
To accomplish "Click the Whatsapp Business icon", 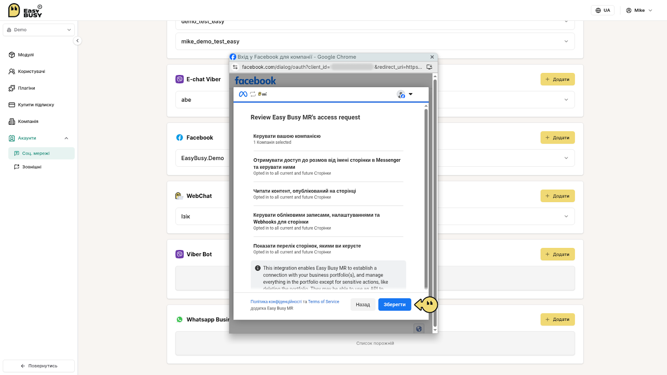I will coord(180,320).
